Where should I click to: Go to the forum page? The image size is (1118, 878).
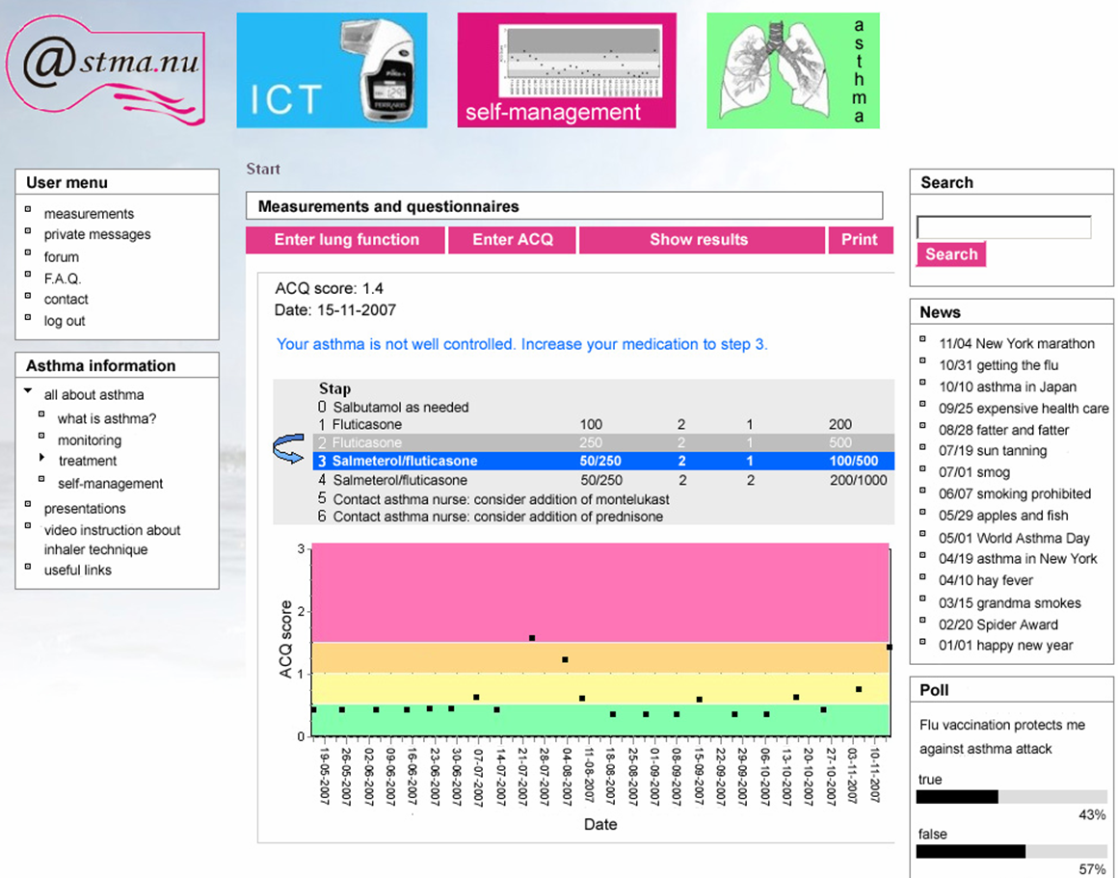pyautogui.click(x=62, y=257)
